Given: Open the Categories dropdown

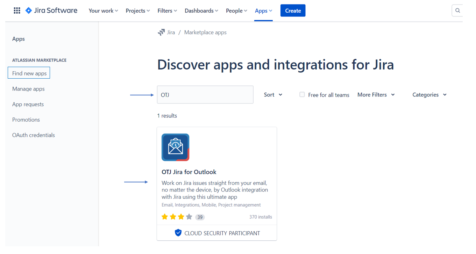Looking at the screenshot, I should click(429, 95).
